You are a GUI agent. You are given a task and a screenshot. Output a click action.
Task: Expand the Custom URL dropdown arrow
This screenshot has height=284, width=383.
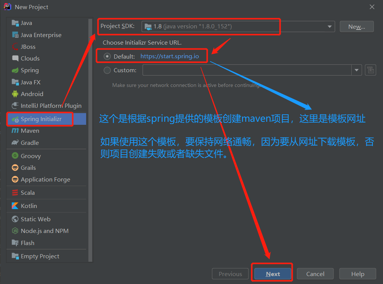(356, 70)
